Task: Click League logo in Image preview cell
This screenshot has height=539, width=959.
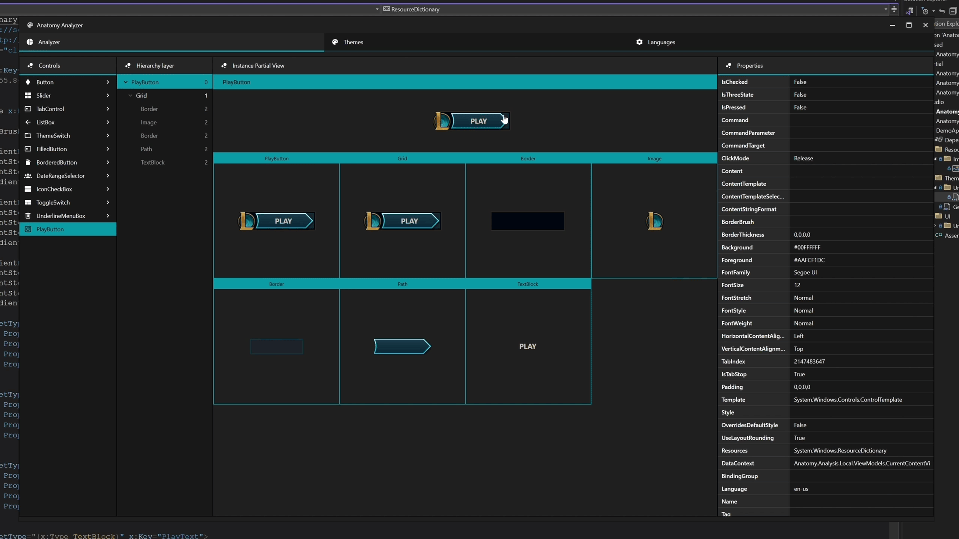Action: (654, 221)
